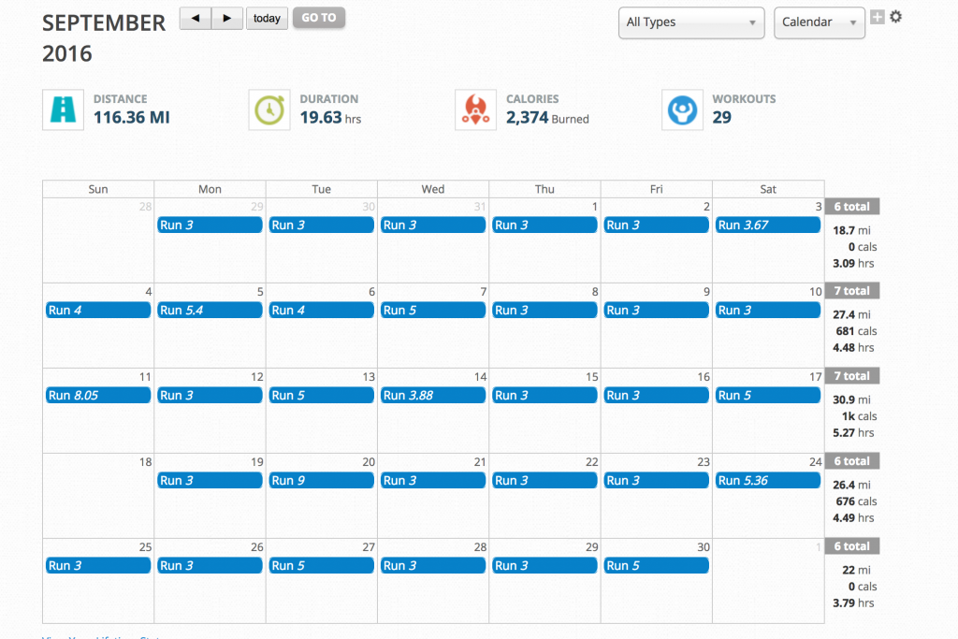Open the Run 5 entry on Sept 30
Image resolution: width=958 pixels, height=639 pixels.
tap(656, 566)
